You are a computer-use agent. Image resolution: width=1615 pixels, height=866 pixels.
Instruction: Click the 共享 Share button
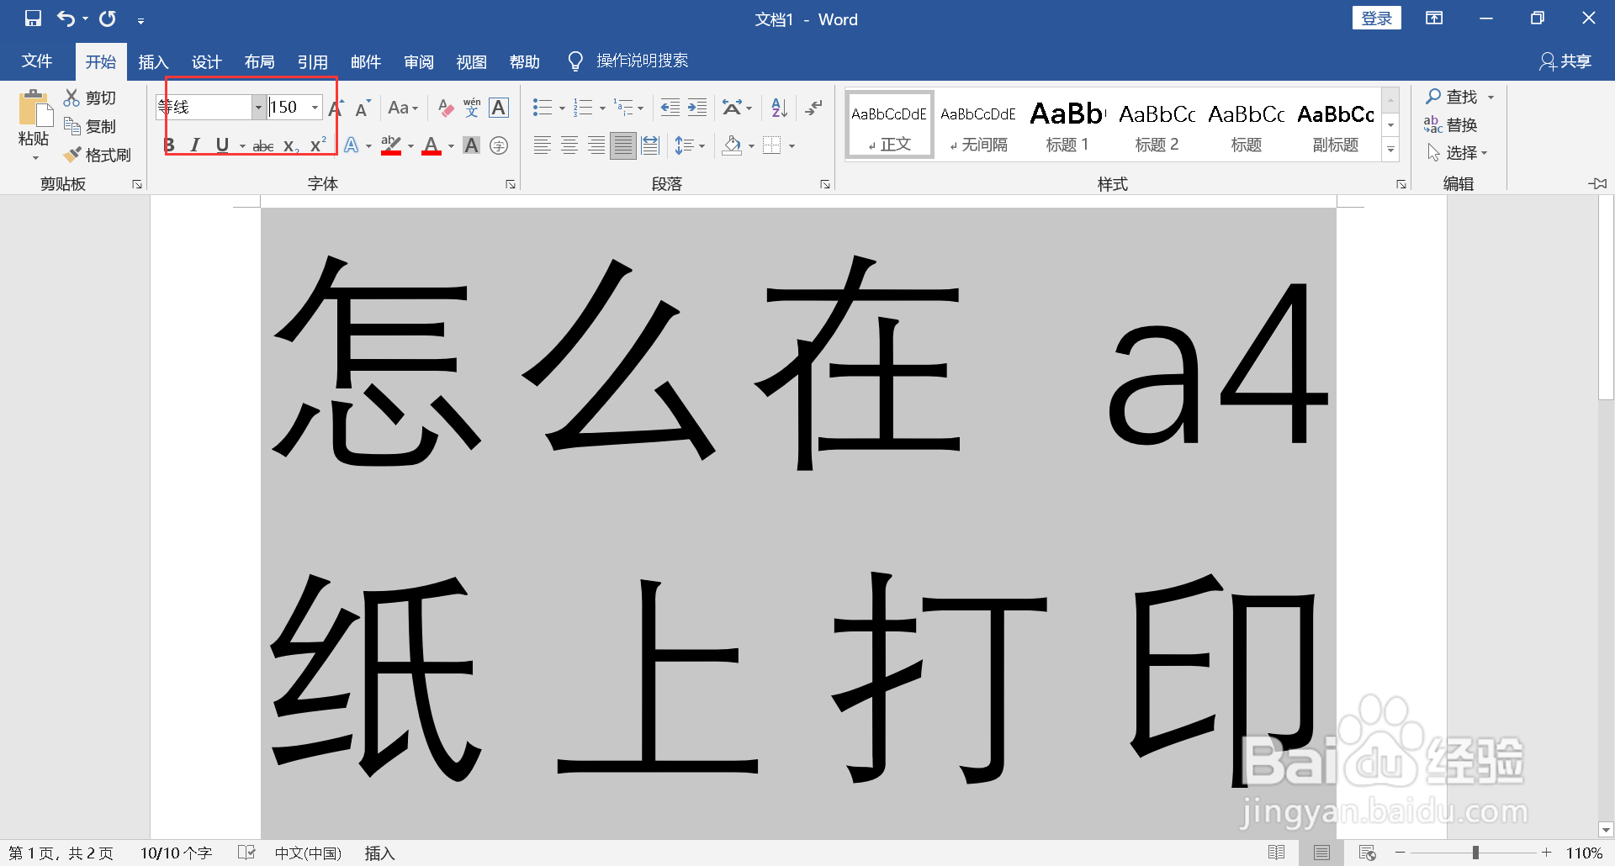coord(1565,61)
